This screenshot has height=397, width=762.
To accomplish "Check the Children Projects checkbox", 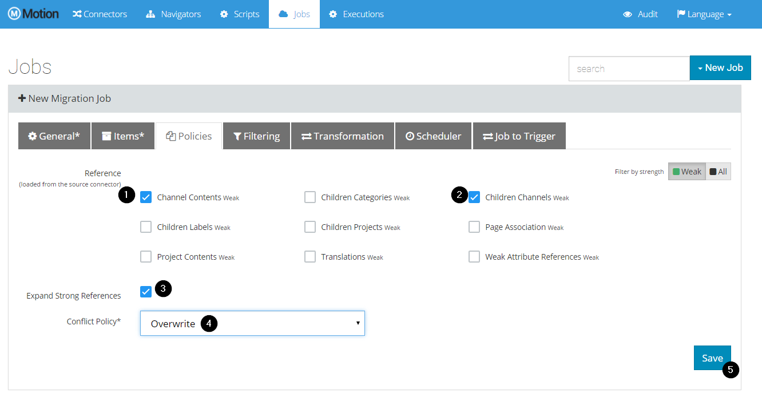I will click(310, 227).
